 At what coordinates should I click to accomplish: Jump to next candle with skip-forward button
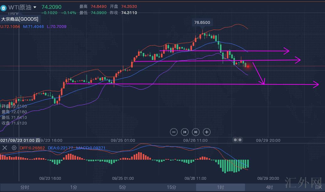click(196, 132)
